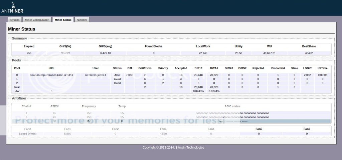The width and height of the screenshot is (342, 160).
Task: Click the AntMiner section legend
Action: (19, 99)
